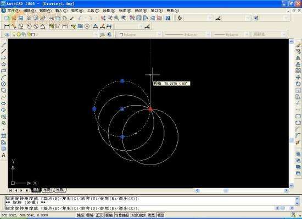Activate the Multiline Text 'A' tool
Image resolution: width=302 pixels, height=219 pixels.
pyautogui.click(x=4, y=155)
